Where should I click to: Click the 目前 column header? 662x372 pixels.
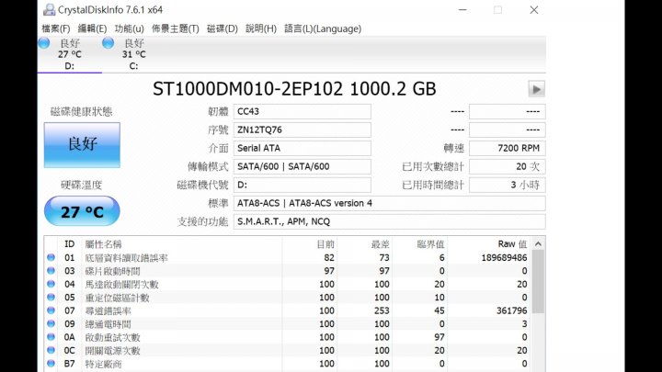click(x=310, y=244)
